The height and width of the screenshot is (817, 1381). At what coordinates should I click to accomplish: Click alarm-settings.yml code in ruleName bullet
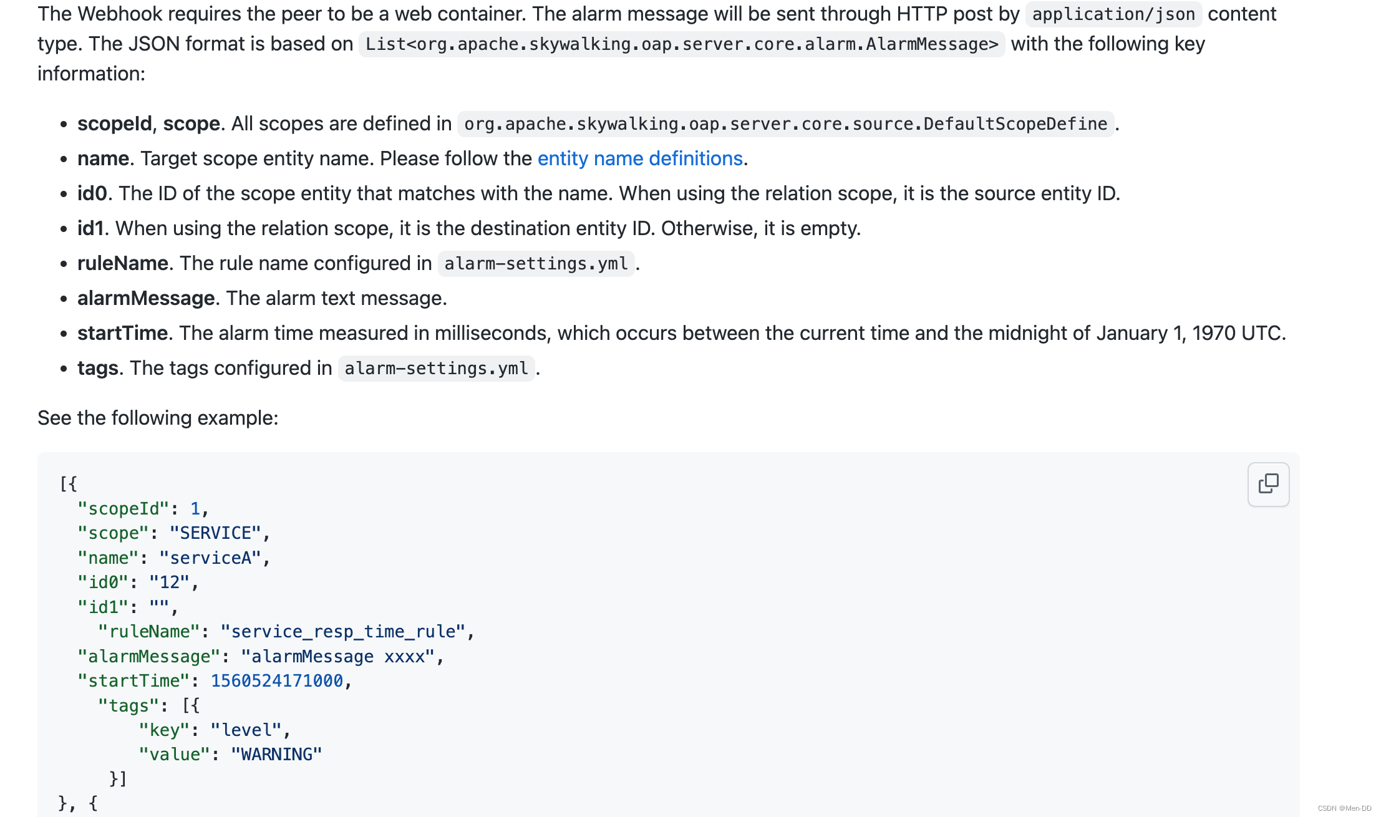pos(536,263)
